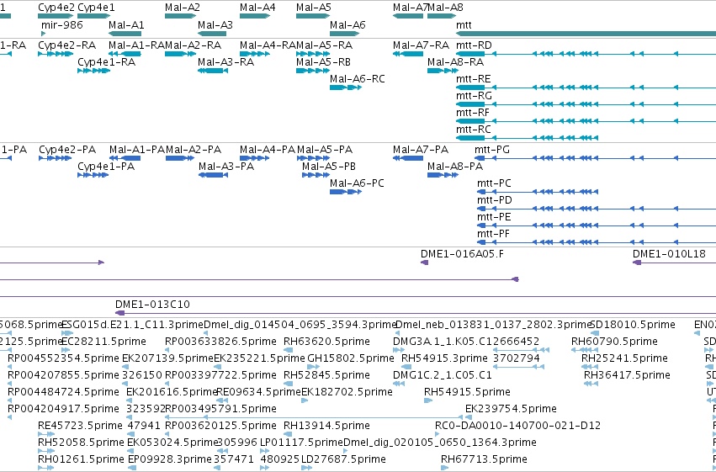Select EST RE45723.5prime

coord(46,434)
